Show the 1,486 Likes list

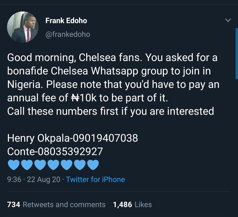132,204
